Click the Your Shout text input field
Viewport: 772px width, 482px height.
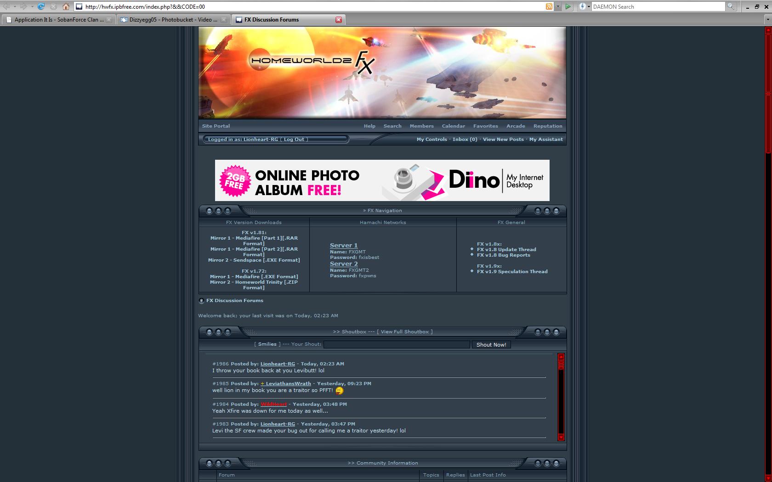397,345
